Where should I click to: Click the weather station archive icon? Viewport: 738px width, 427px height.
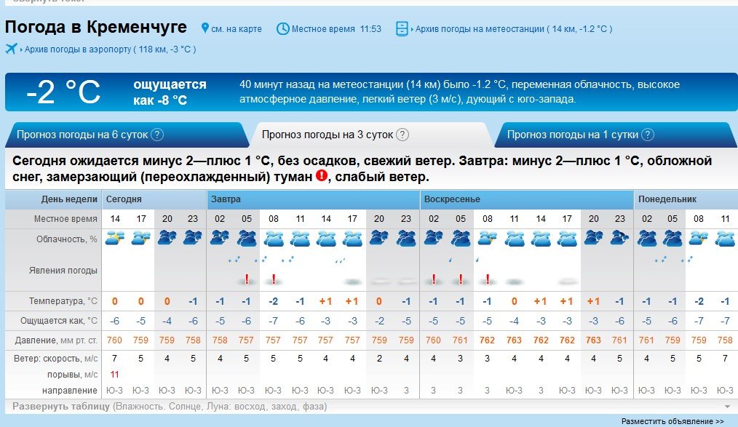pyautogui.click(x=402, y=29)
